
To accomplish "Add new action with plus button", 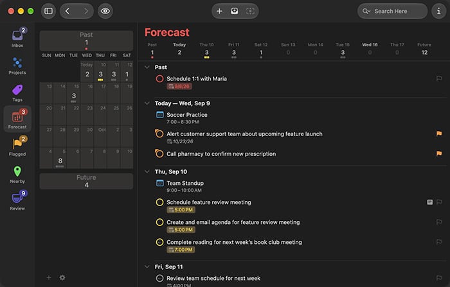I will point(219,11).
